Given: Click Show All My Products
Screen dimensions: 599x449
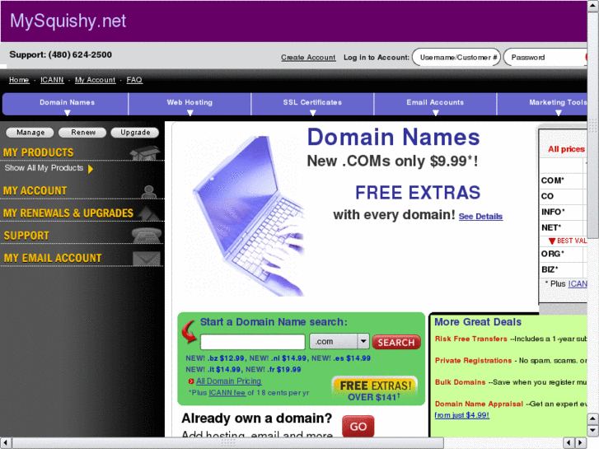Looking at the screenshot, I should [x=44, y=168].
